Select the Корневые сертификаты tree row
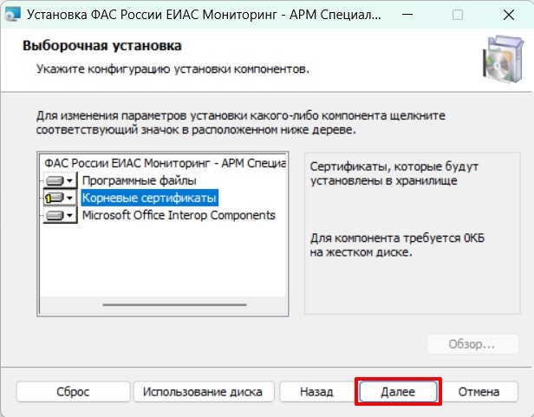Viewport: 534px width, 417px height. pyautogui.click(x=149, y=198)
